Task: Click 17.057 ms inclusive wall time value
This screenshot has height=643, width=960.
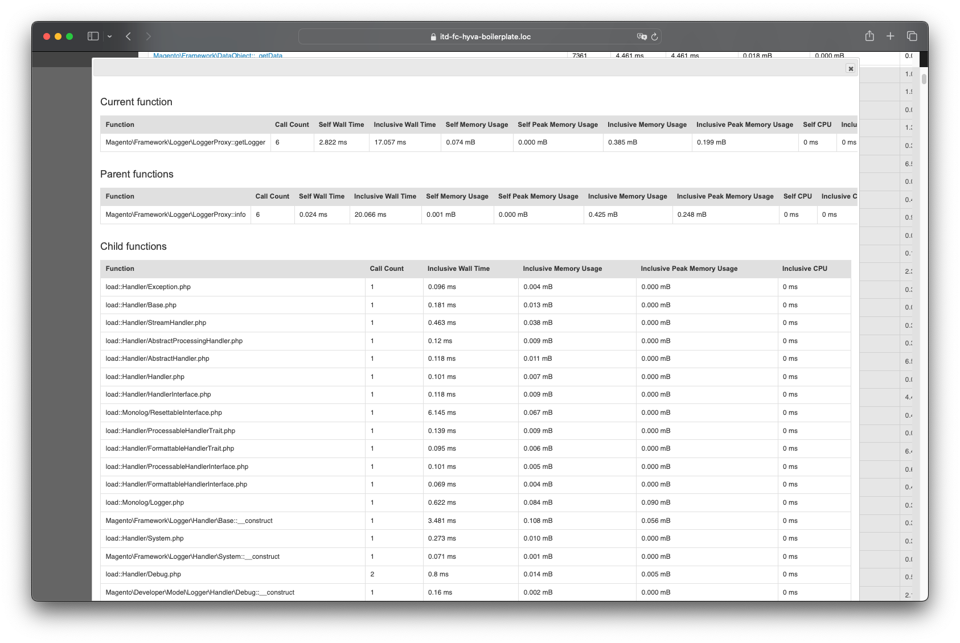Action: pyautogui.click(x=390, y=142)
